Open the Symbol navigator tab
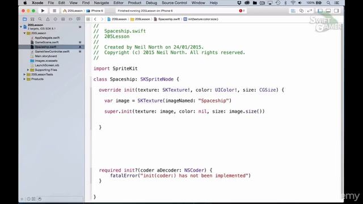This screenshot has width=363, height=204. (x=32, y=19)
